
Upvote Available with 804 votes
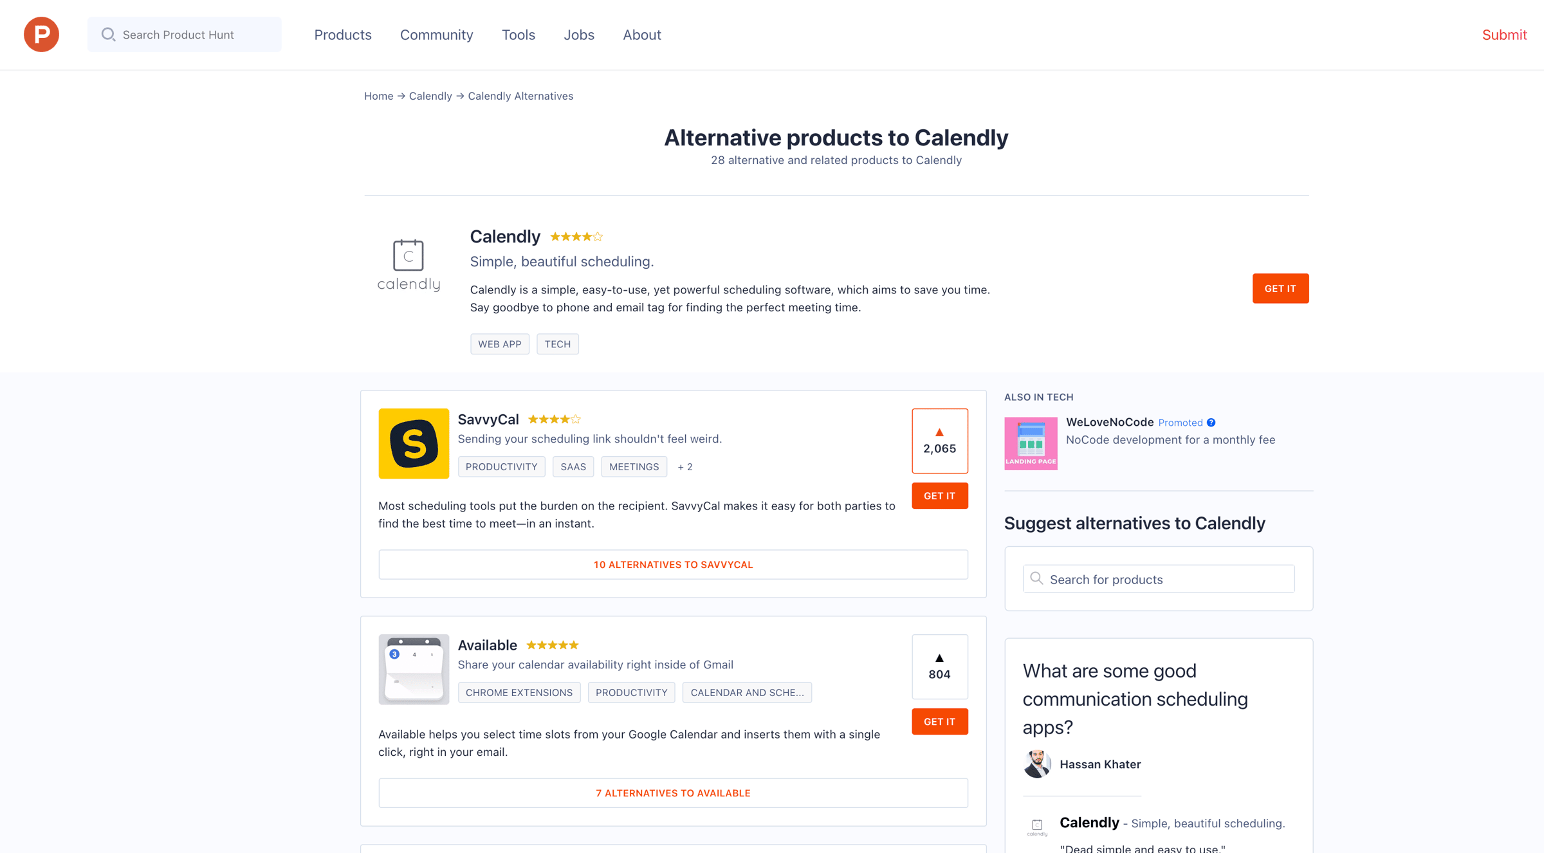click(x=939, y=666)
